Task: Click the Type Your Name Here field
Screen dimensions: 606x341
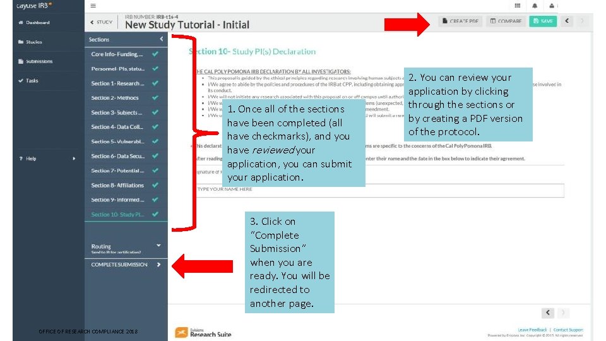Action: coord(379,190)
